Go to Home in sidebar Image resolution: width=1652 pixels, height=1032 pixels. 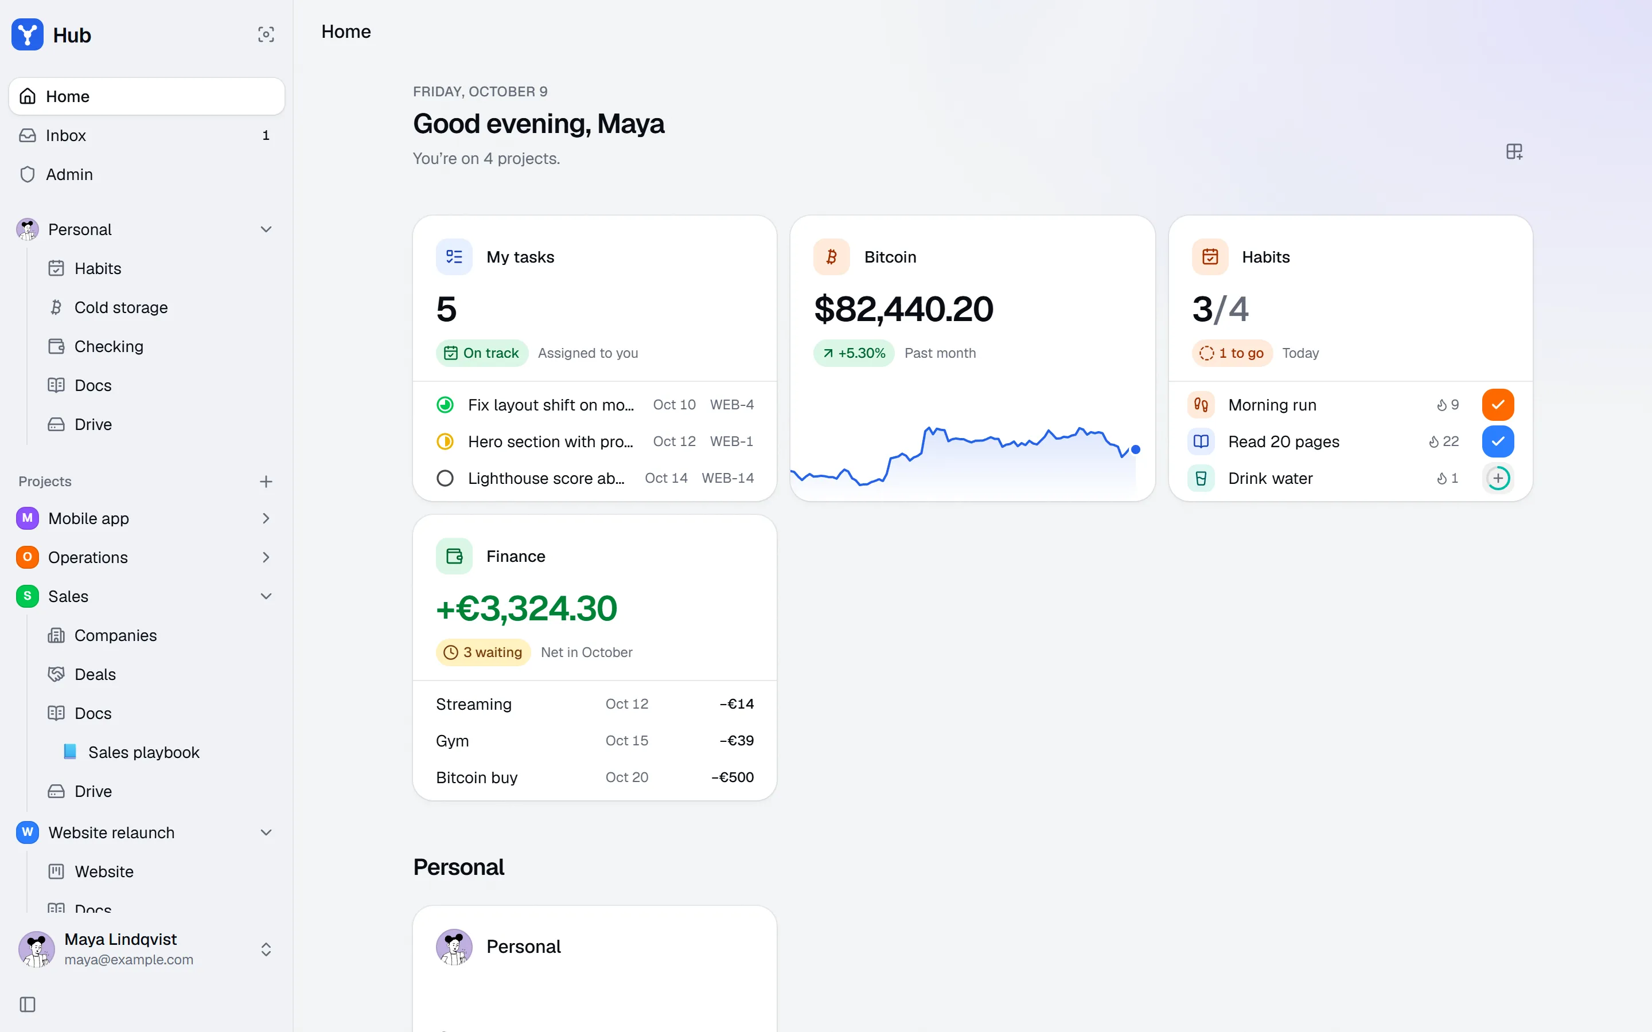tap(146, 96)
